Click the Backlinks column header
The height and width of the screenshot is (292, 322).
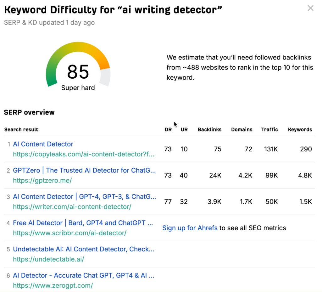209,129
